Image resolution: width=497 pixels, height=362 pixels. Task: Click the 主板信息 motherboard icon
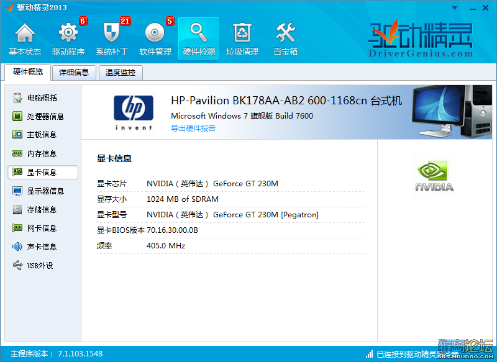pyautogui.click(x=17, y=135)
